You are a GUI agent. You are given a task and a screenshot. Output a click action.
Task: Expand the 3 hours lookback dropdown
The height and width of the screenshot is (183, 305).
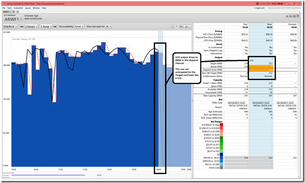coord(31,26)
